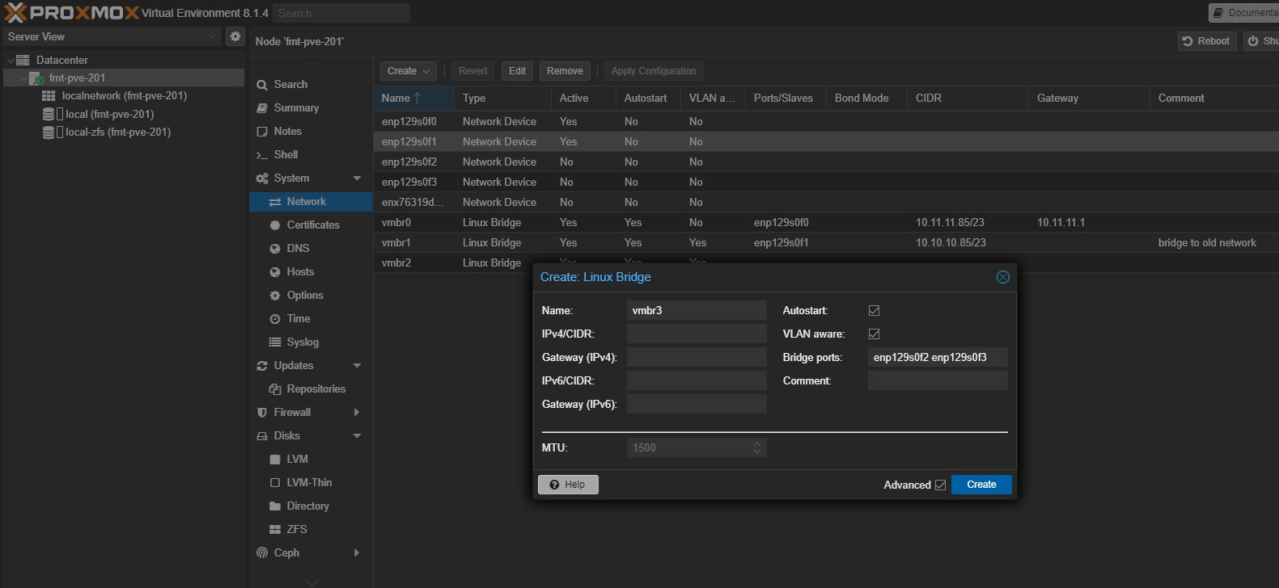The width and height of the screenshot is (1279, 588).
Task: Close the Create Linux Bridge dialog
Action: click(x=1002, y=277)
